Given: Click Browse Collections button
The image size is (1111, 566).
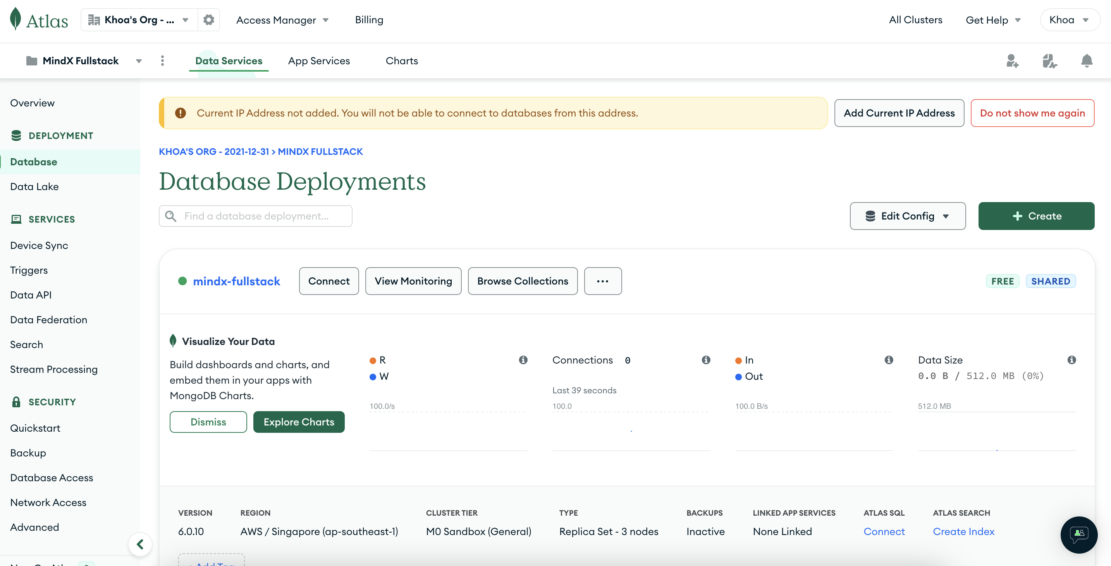Looking at the screenshot, I should point(522,281).
